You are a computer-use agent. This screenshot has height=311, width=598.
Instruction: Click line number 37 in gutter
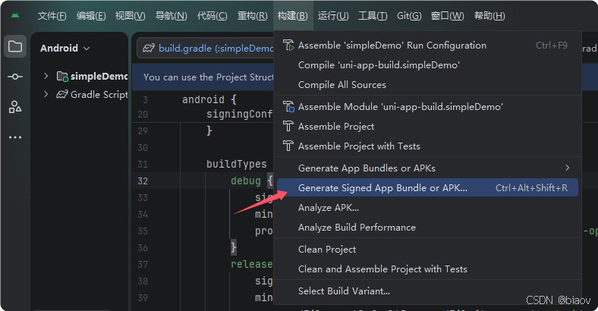[143, 264]
